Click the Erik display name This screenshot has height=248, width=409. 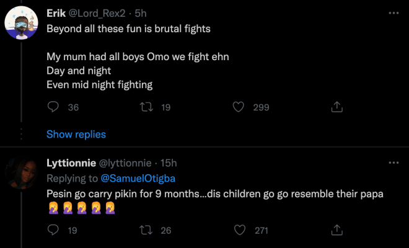[56, 14]
